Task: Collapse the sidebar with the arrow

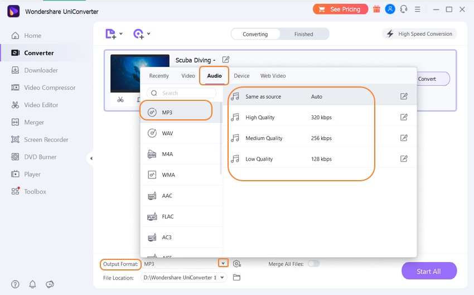Action: tap(91, 158)
